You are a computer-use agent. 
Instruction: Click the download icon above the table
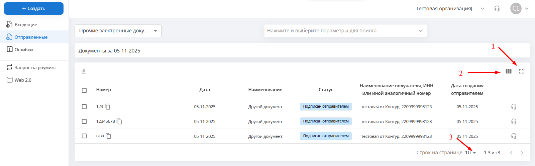pos(84,71)
